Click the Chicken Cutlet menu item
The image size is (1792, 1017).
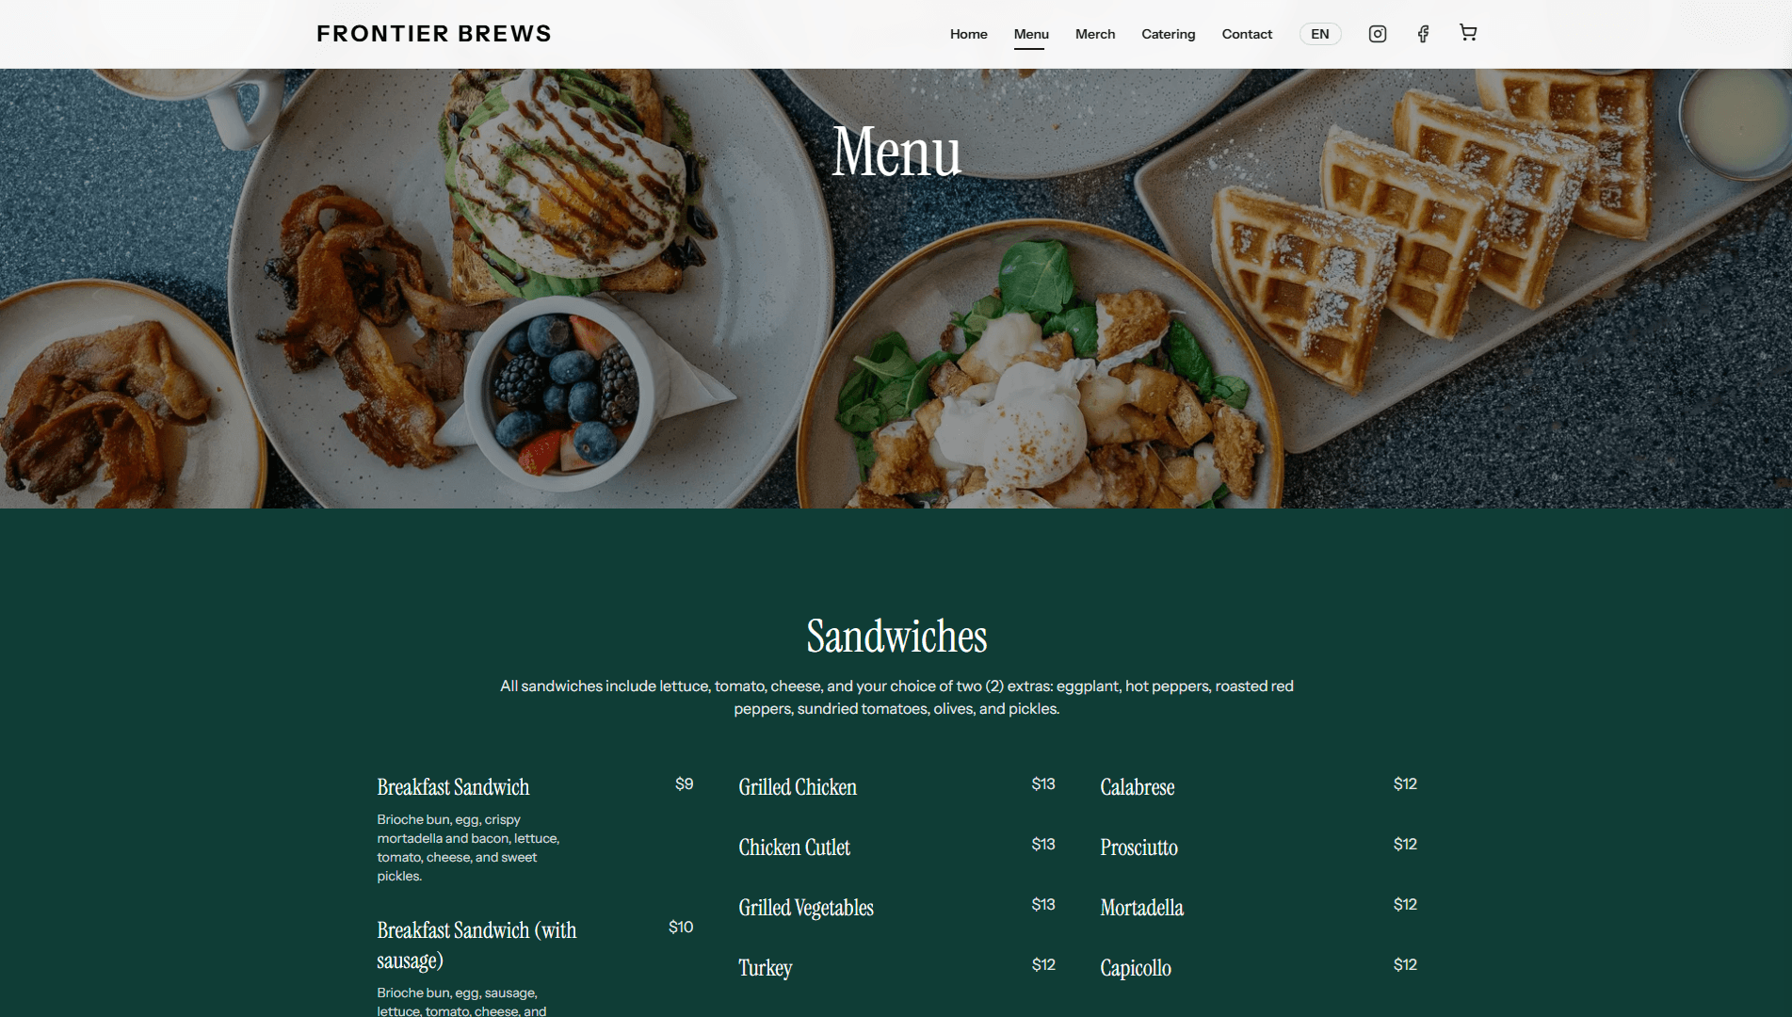[x=794, y=847]
